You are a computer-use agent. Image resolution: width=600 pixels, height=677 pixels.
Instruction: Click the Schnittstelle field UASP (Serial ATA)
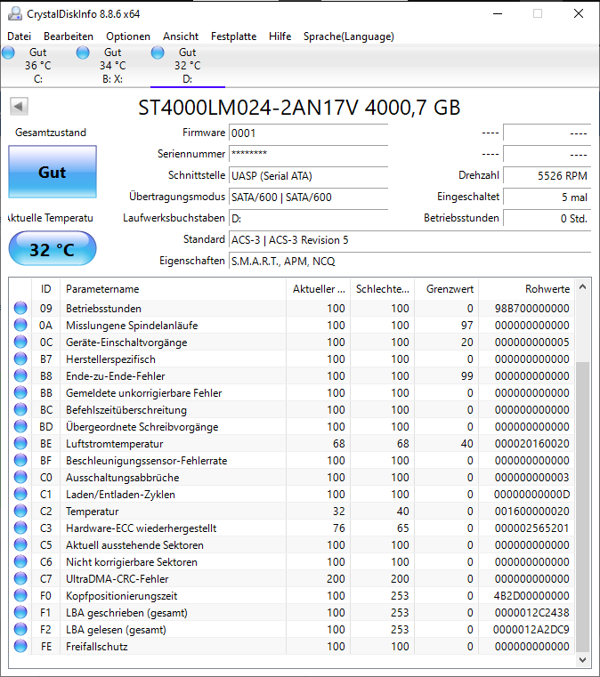point(308,176)
